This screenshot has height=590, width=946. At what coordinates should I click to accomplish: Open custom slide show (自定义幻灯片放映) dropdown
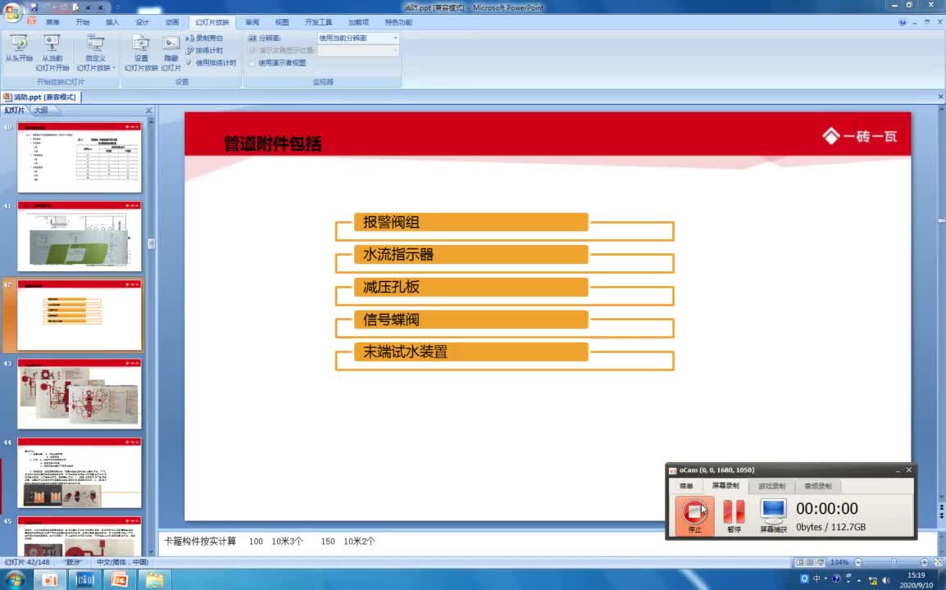click(95, 53)
